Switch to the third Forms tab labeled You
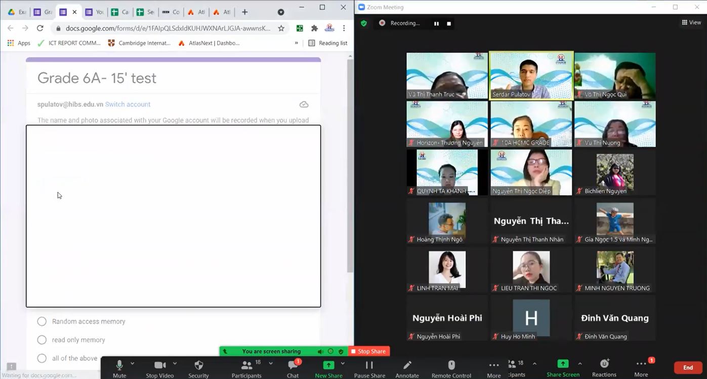Viewport: 707px width, 379px height. pos(94,12)
